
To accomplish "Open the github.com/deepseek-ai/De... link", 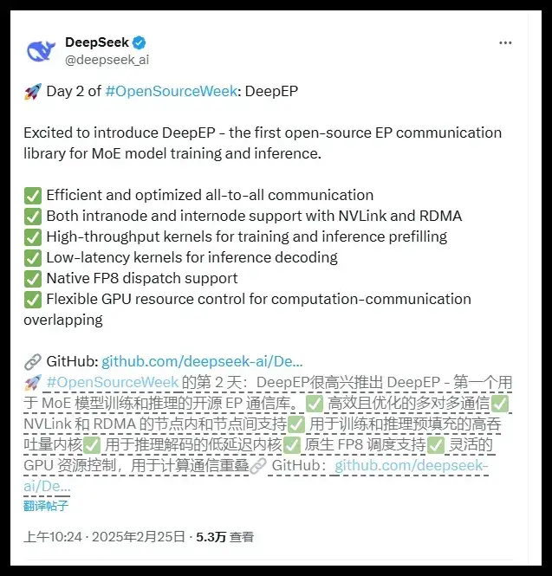I will 202,362.
